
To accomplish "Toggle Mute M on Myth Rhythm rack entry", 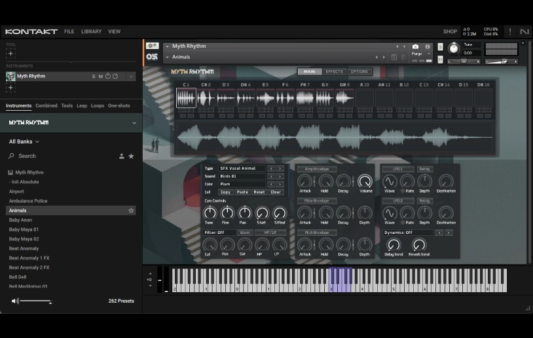I will coord(101,77).
